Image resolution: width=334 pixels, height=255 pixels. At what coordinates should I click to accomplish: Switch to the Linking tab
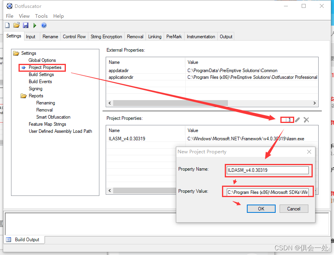[155, 37]
